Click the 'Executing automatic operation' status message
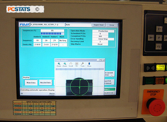The width and height of the screenshot is (167, 122). [x=37, y=90]
